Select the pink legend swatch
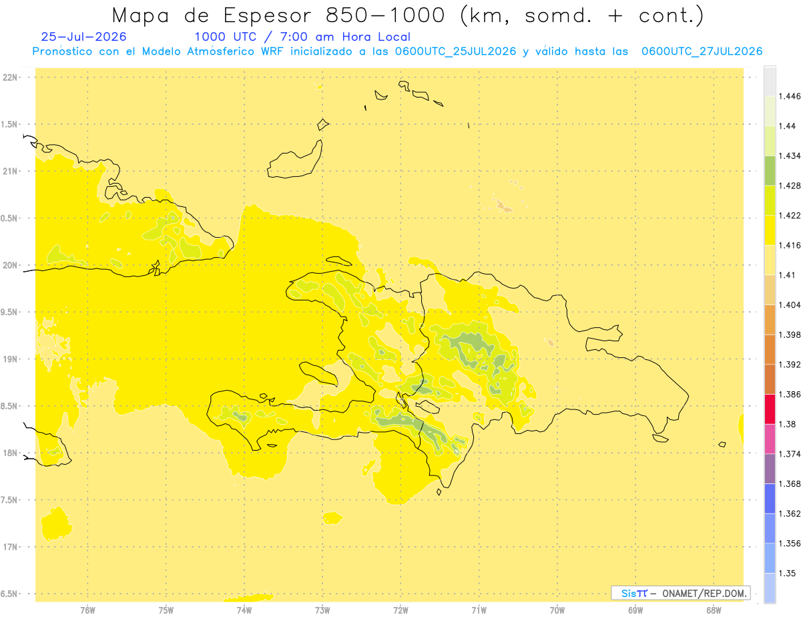 point(770,439)
